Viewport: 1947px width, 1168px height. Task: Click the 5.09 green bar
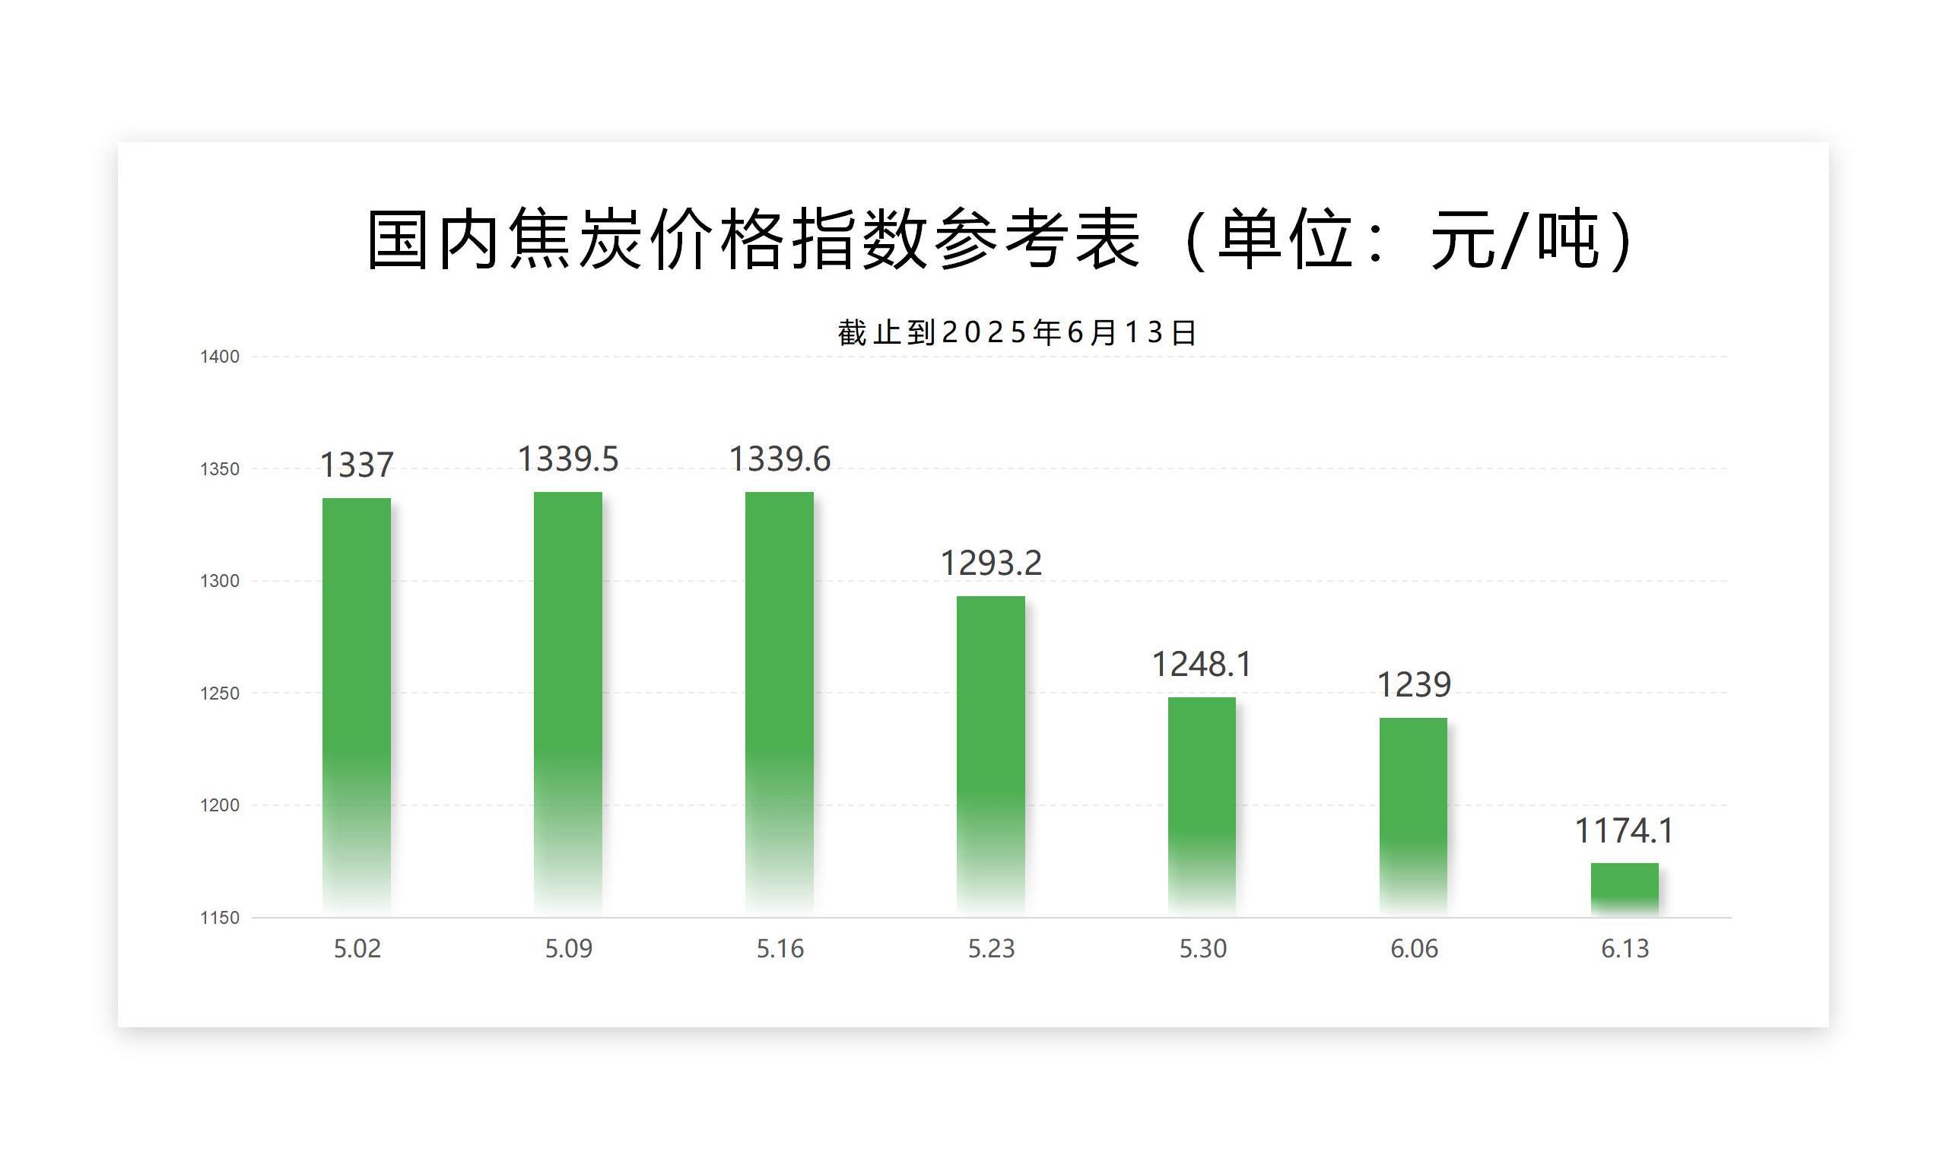[x=568, y=703]
